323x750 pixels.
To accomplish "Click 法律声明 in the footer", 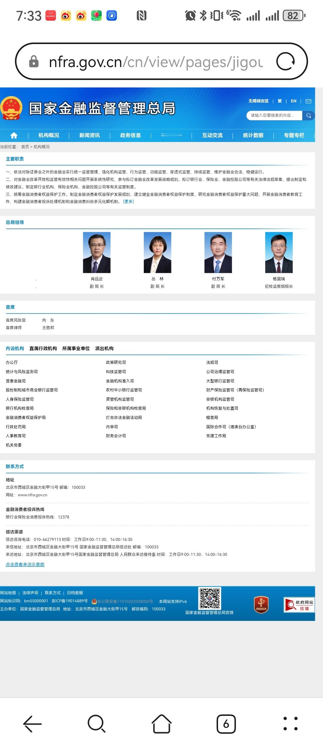I will [x=30, y=593].
